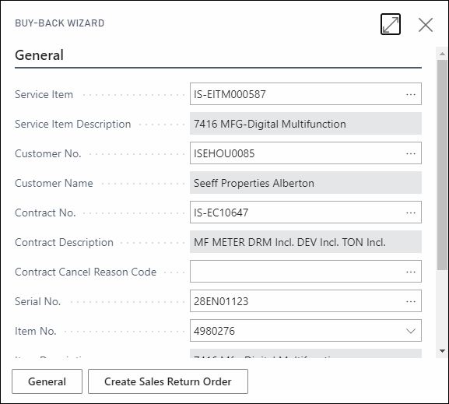Expand the Item No. dropdown arrow
The height and width of the screenshot is (404, 449).
tap(411, 331)
